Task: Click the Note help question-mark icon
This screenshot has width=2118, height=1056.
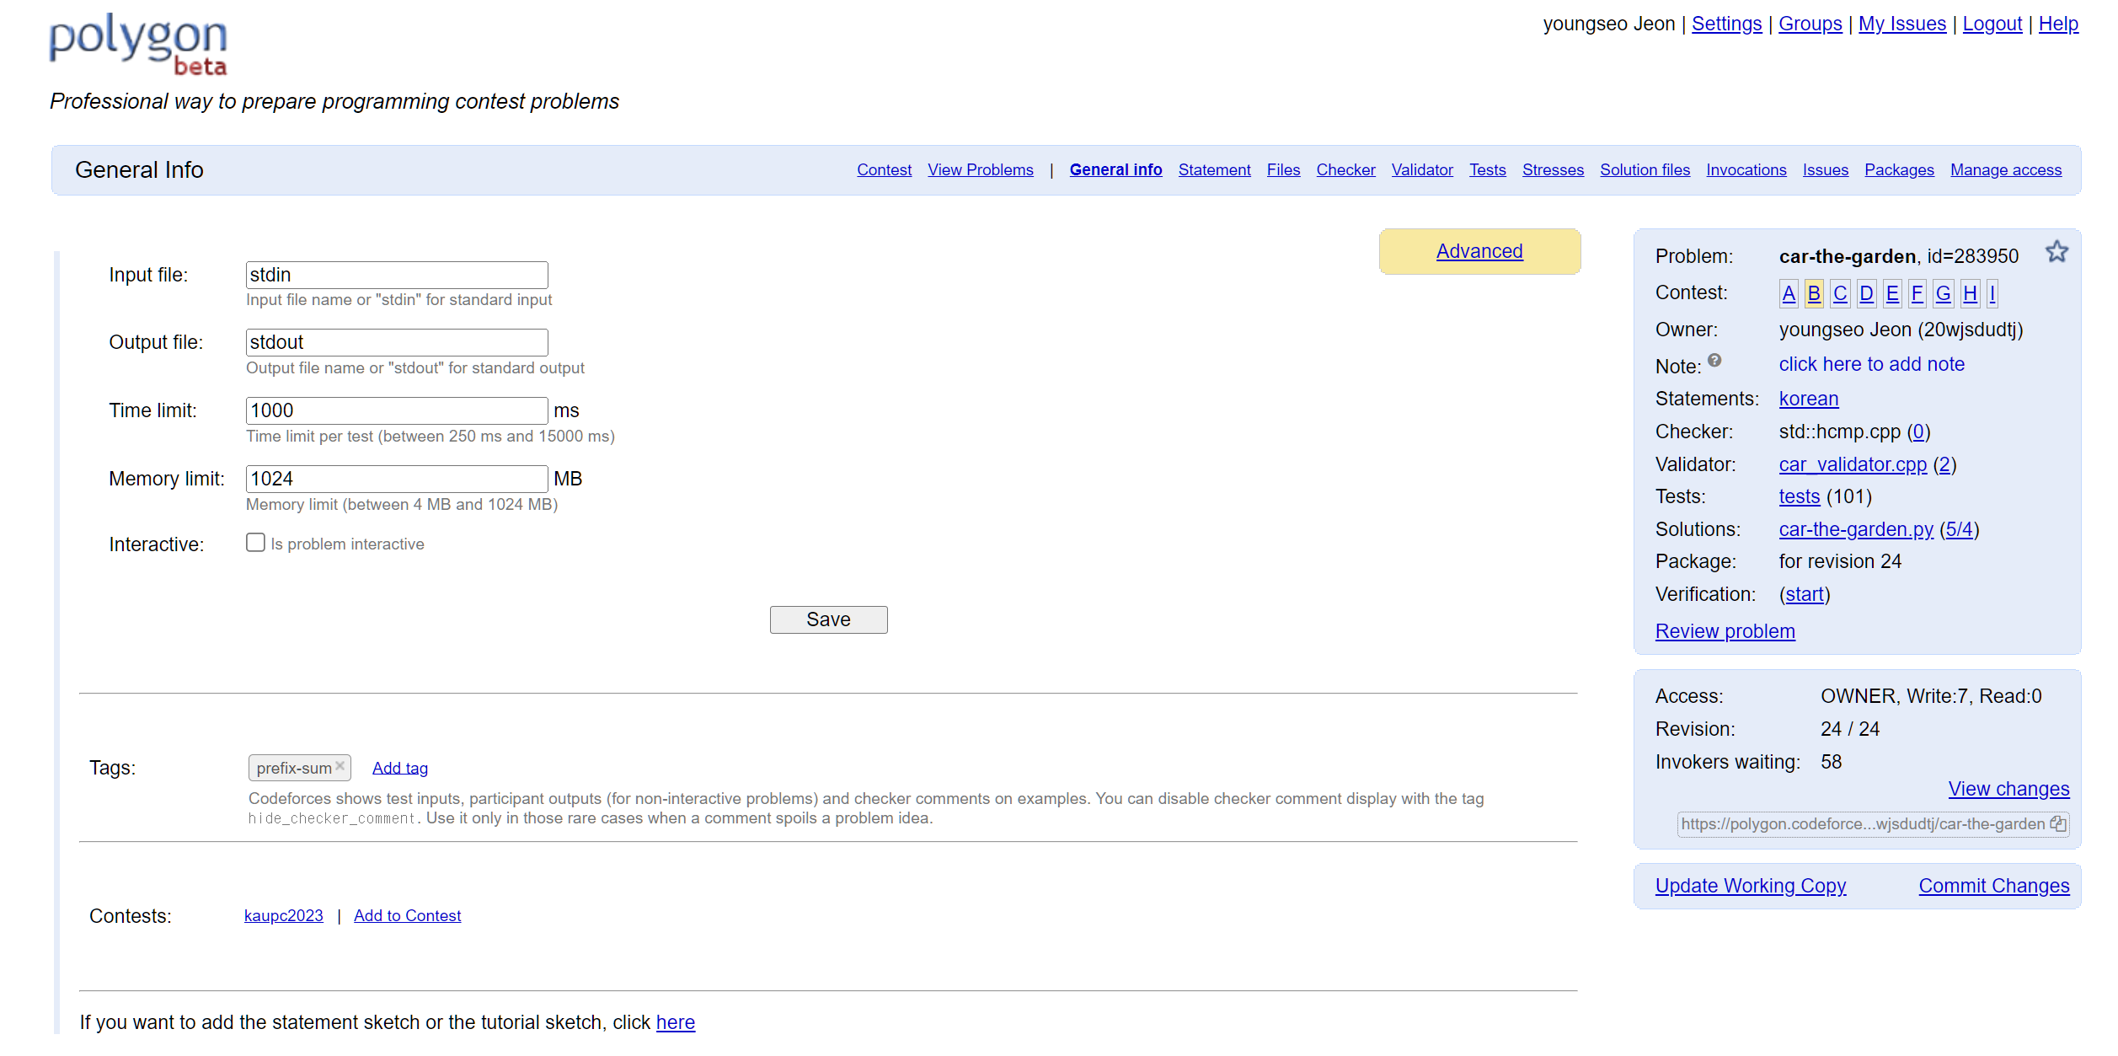Action: (1714, 361)
